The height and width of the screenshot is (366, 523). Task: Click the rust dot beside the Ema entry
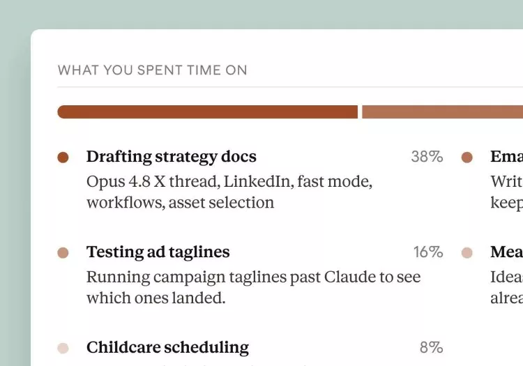(x=467, y=158)
